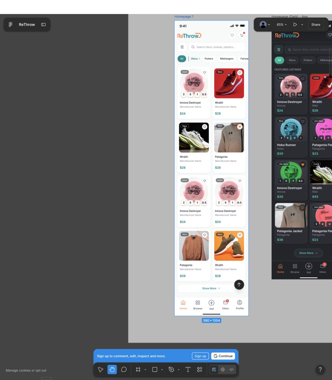Open Profile tab in light navbar
The height and width of the screenshot is (380, 332).
pos(240,305)
